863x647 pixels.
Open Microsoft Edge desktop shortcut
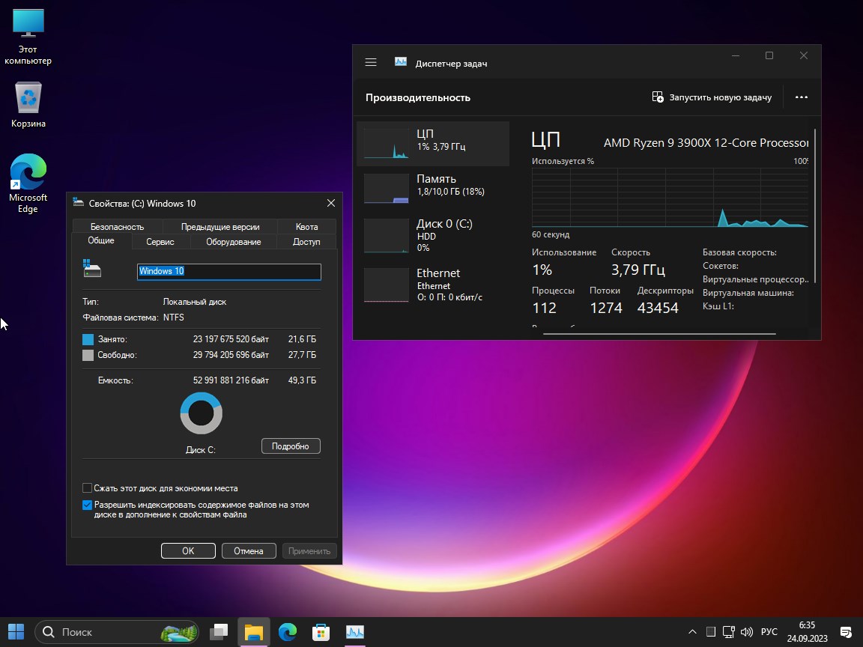pyautogui.click(x=28, y=183)
